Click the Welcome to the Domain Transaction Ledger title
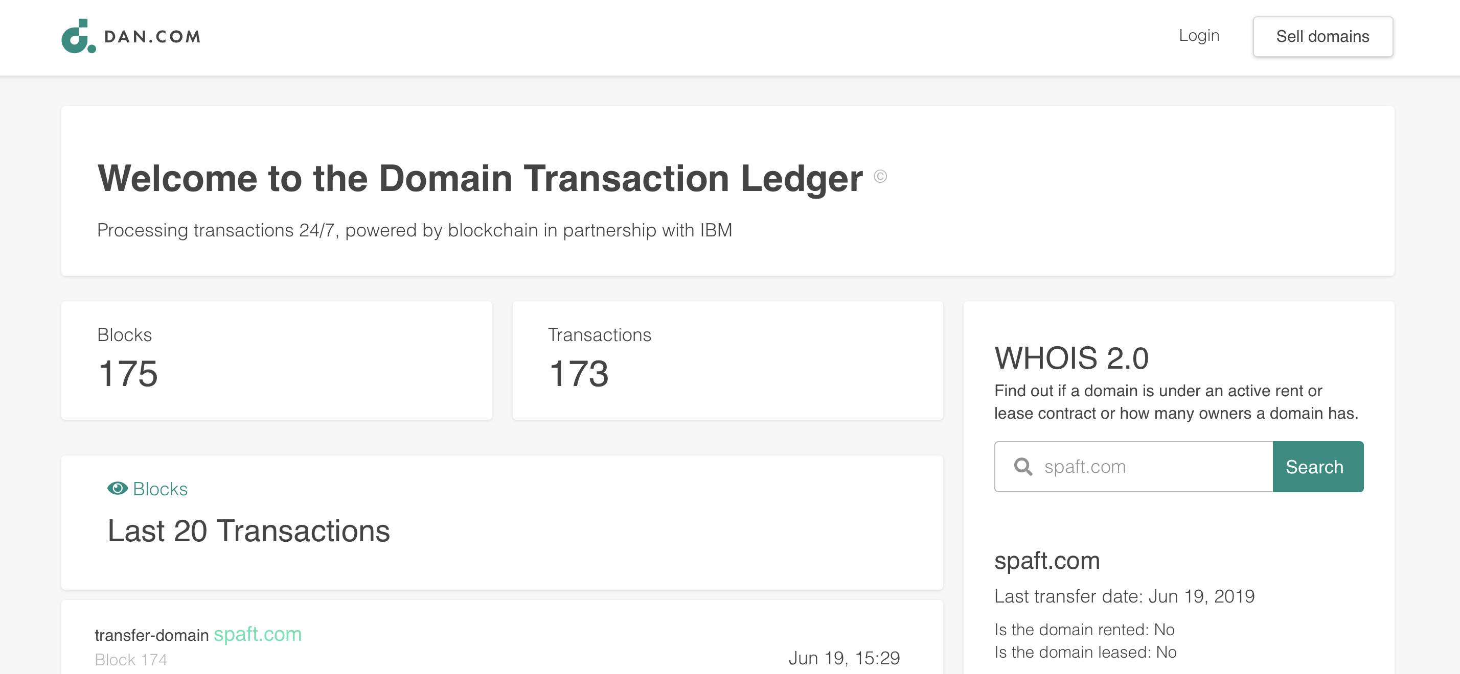The width and height of the screenshot is (1460, 674). coord(480,178)
